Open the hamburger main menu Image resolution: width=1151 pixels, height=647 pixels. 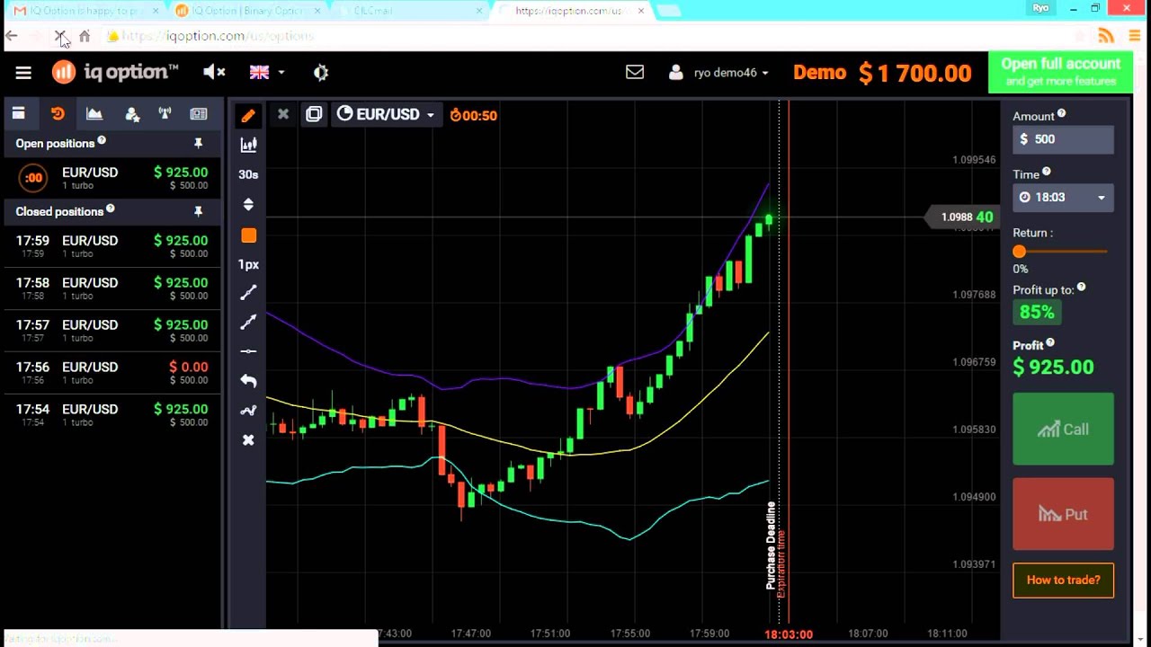[23, 73]
